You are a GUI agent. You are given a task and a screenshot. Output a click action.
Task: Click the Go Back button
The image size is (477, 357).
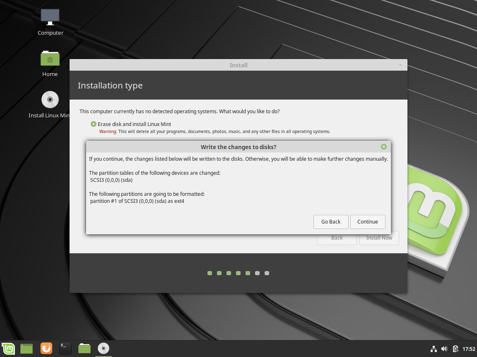pos(331,221)
